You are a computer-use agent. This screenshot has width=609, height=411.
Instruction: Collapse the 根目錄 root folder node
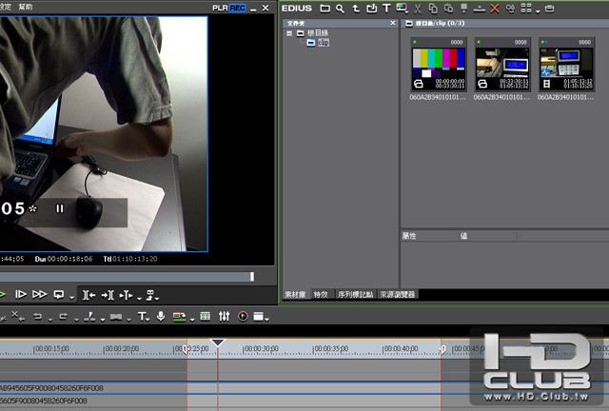[x=289, y=33]
